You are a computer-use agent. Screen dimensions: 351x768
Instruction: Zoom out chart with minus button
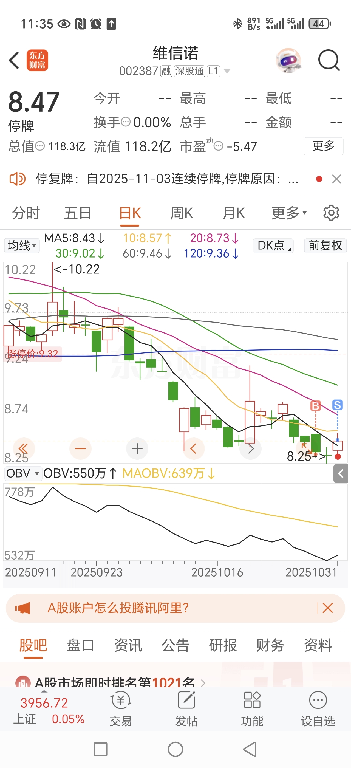(x=80, y=449)
